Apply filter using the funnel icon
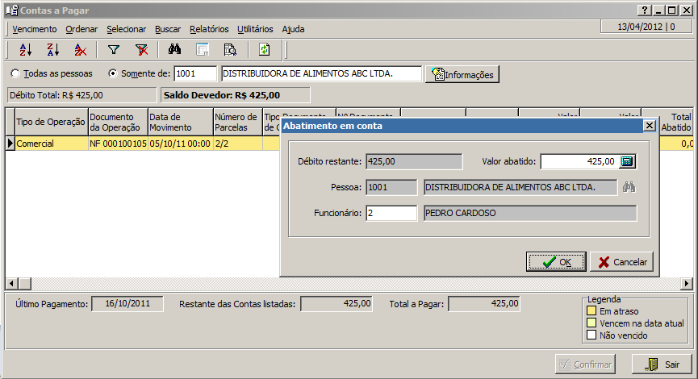The width and height of the screenshot is (698, 379). (x=114, y=49)
